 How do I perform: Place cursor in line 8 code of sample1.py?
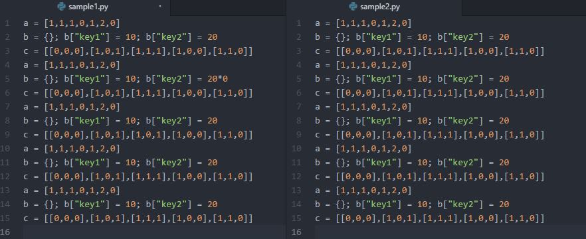120,121
